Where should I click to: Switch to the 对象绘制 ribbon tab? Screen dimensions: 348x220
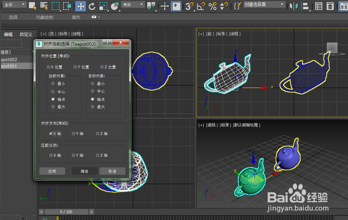(x=45, y=17)
